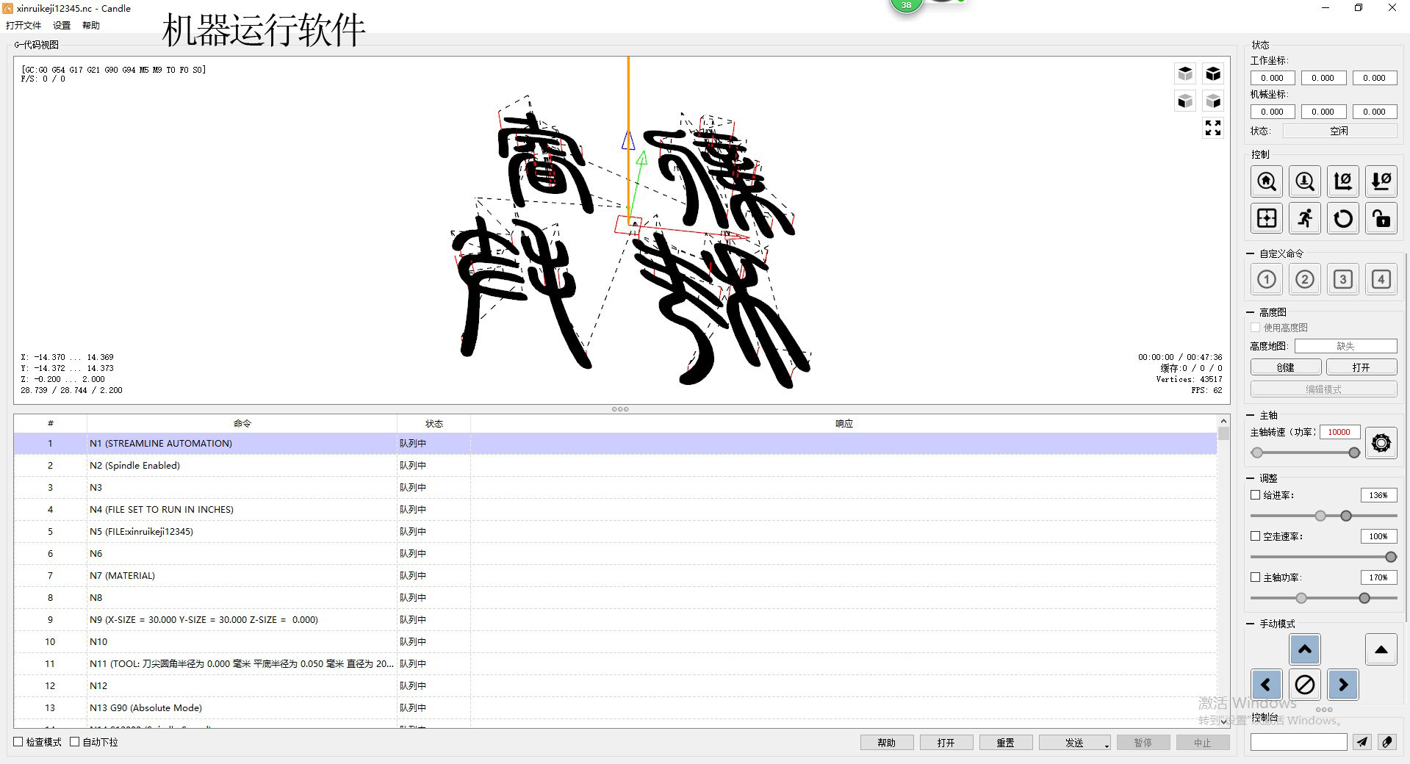Send console command with paper plane icon
This screenshot has width=1410, height=764.
coord(1362,742)
